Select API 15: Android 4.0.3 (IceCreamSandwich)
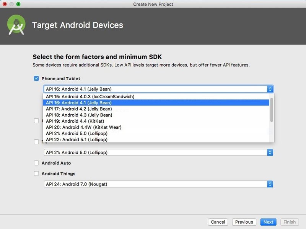This screenshot has width=306, height=229. pyautogui.click(x=156, y=97)
